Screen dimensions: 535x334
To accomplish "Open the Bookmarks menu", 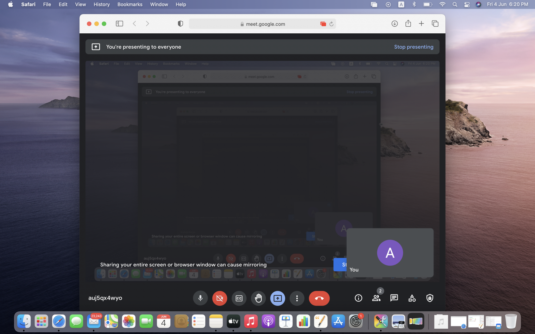I will click(130, 4).
